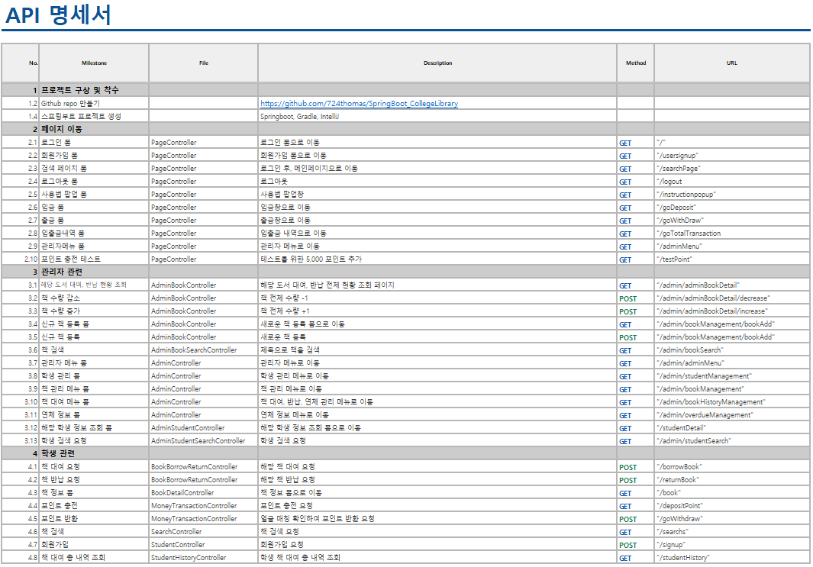
Task: Click the "/admin/bookManagement" URL cell
Action: [x=731, y=388]
